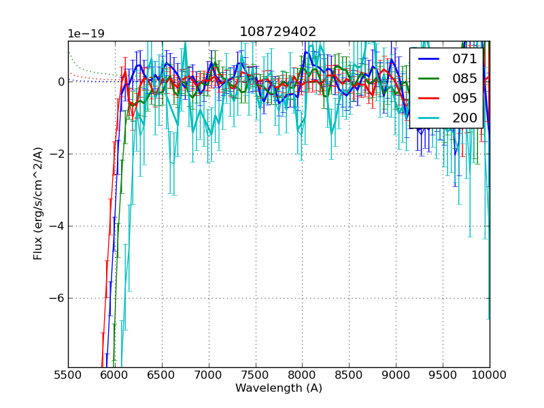This screenshot has width=544, height=408.
Task: Select the 071 legend label
Action: pos(464,59)
